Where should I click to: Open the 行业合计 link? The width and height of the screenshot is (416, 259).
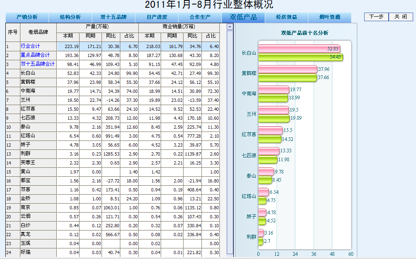[30, 46]
